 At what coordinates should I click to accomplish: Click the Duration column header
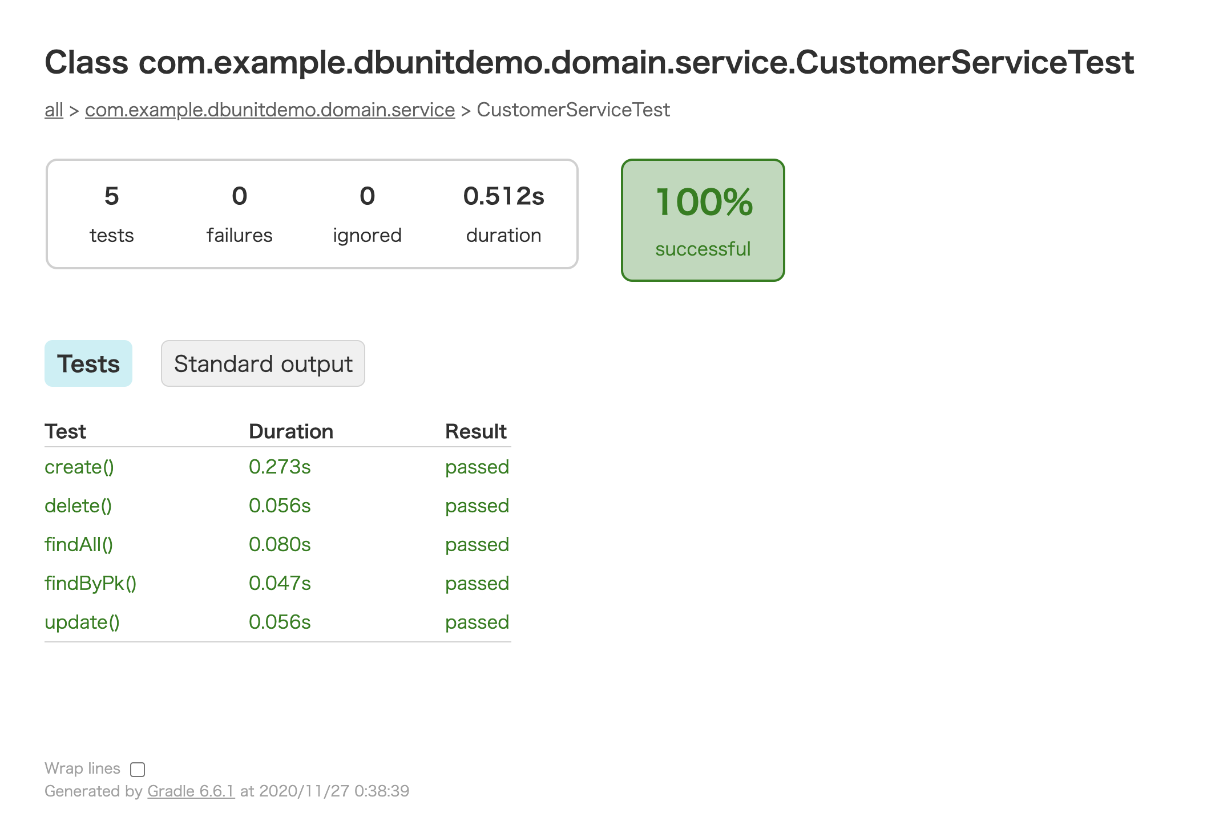click(x=291, y=431)
